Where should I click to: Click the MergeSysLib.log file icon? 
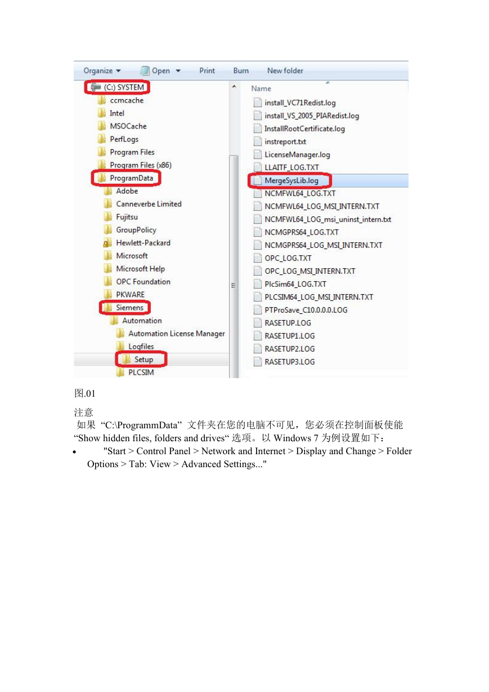(x=258, y=180)
